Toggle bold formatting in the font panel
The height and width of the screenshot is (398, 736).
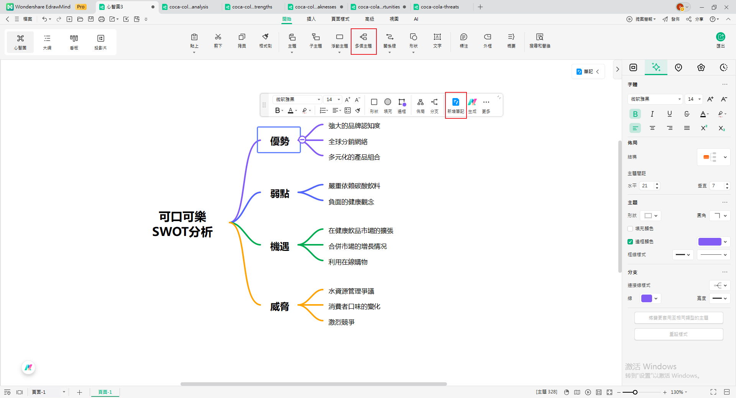click(635, 114)
